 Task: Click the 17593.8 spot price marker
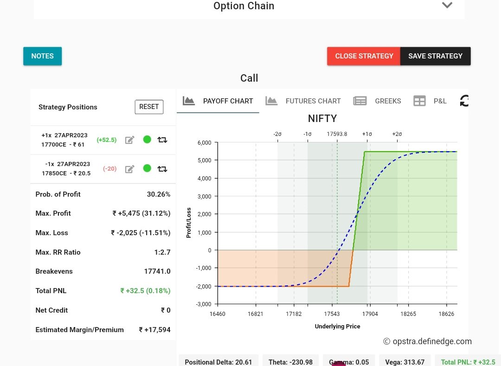337,134
